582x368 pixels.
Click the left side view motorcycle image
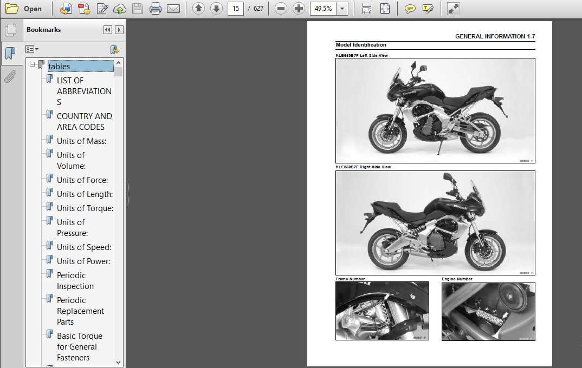[435, 110]
